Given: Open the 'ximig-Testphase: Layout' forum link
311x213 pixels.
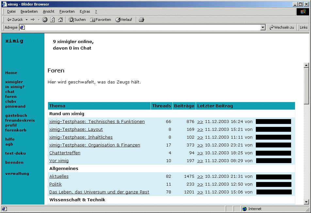Looking at the screenshot, I should tap(76, 129).
